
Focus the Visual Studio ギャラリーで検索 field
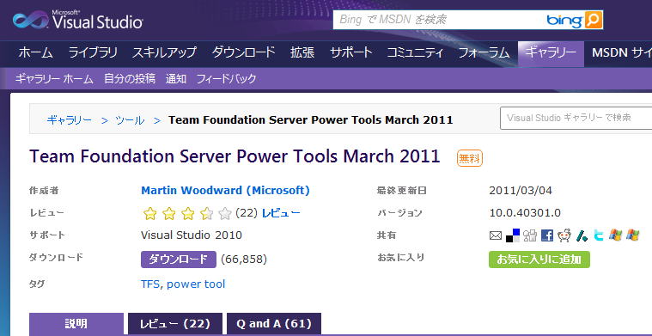click(576, 118)
